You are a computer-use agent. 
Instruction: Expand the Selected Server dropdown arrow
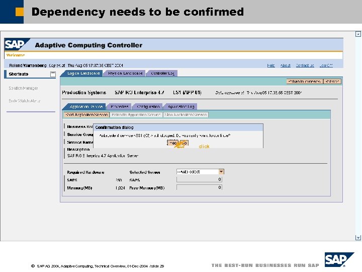coord(221,172)
